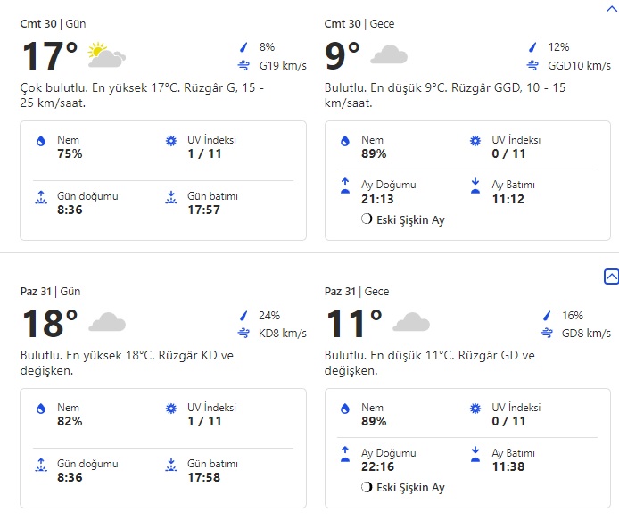Image resolution: width=619 pixels, height=520 pixels.
Task: Click the wind icon beside KD8 km/s
Action: pyautogui.click(x=243, y=333)
